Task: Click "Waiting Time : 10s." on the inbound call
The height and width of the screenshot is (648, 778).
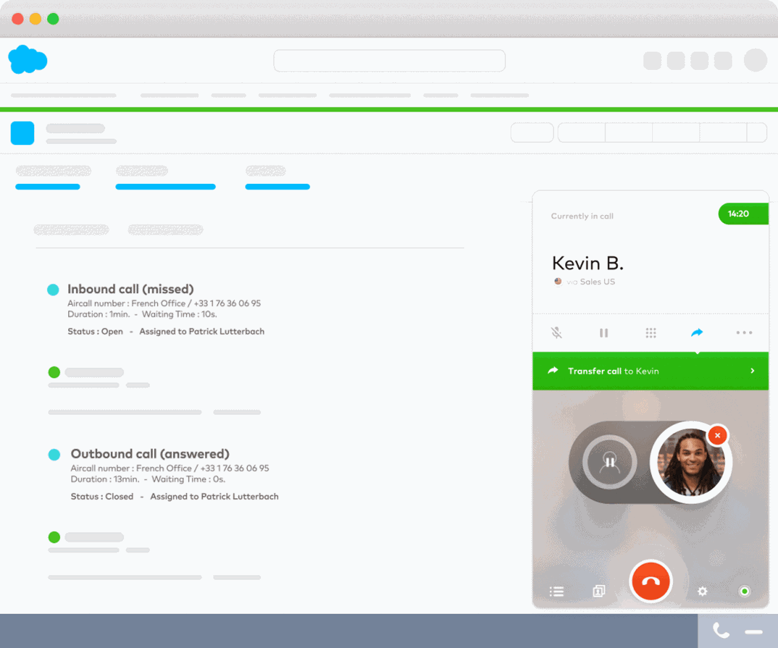Action: coord(179,314)
